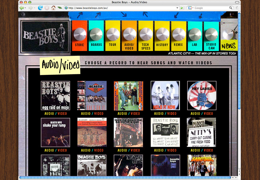
Task: Click the toolbar toggle pill in the title bar
Action: click(237, 2)
